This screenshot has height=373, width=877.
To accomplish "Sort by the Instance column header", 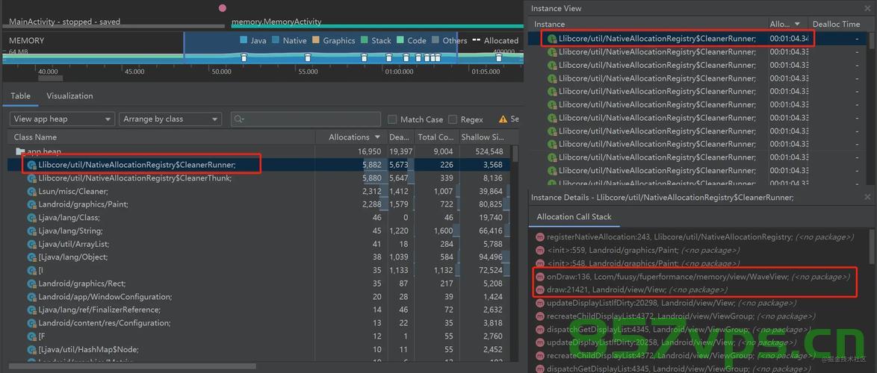I will [x=649, y=25].
